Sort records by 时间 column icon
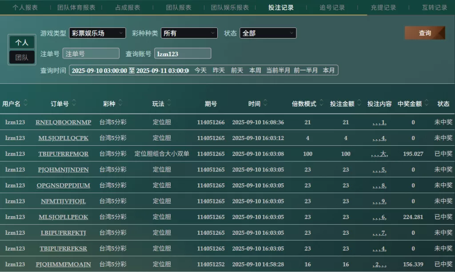This screenshot has width=455, height=272. [265, 103]
